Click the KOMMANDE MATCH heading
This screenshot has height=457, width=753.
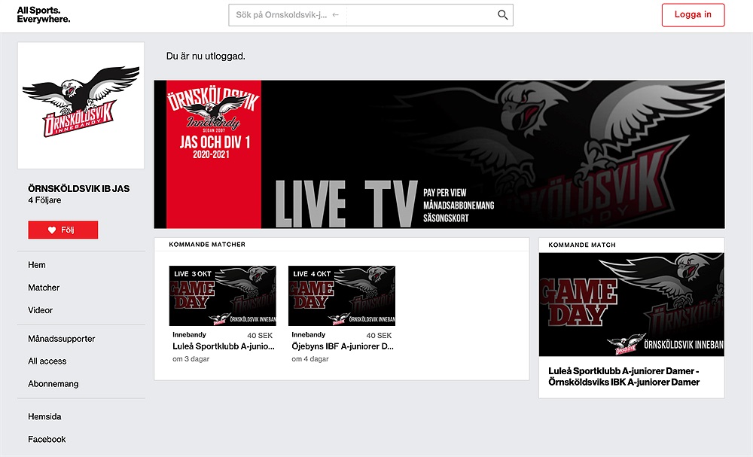click(582, 245)
